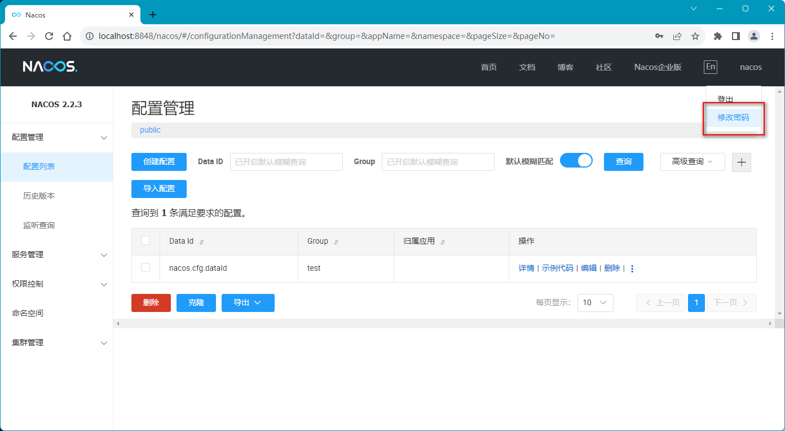Select the public namespace tab
The image size is (785, 431).
tap(150, 130)
